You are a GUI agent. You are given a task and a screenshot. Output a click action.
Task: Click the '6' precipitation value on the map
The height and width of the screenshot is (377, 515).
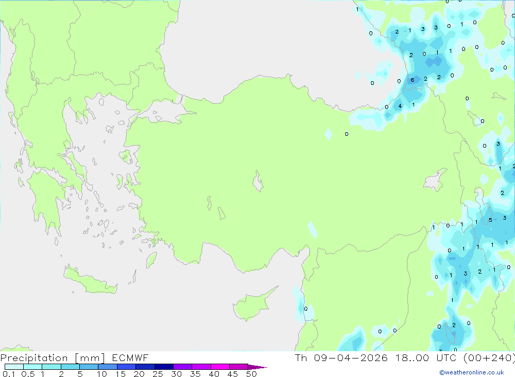[413, 80]
